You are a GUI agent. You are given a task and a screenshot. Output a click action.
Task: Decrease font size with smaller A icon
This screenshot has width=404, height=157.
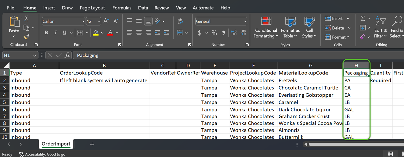coord(116,21)
